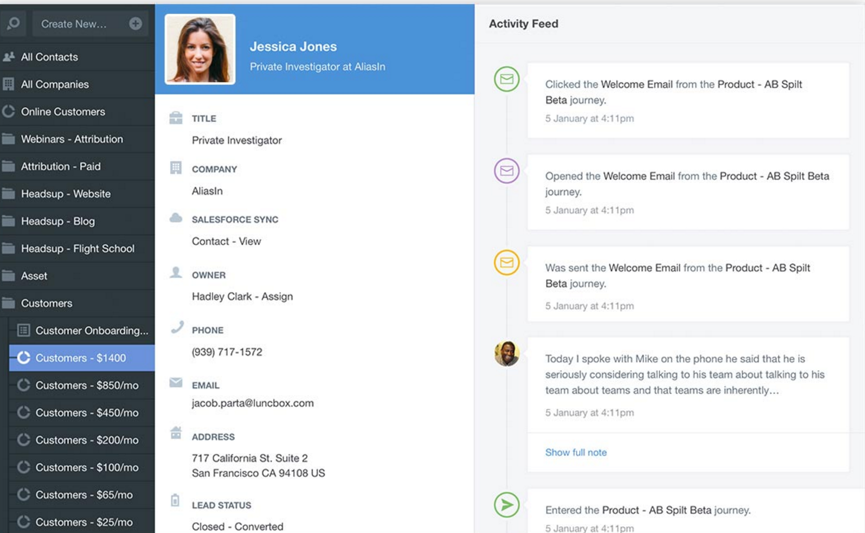The image size is (865, 533).
Task: Click the 717 California St. address
Action: pyautogui.click(x=258, y=465)
